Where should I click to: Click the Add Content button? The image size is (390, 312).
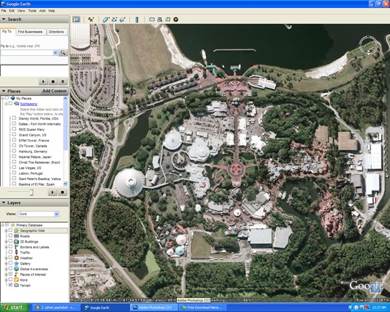(54, 91)
